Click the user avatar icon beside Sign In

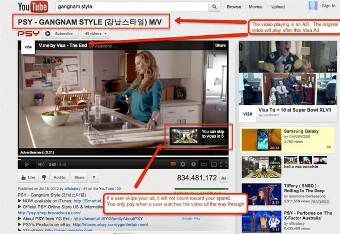tap(313, 6)
